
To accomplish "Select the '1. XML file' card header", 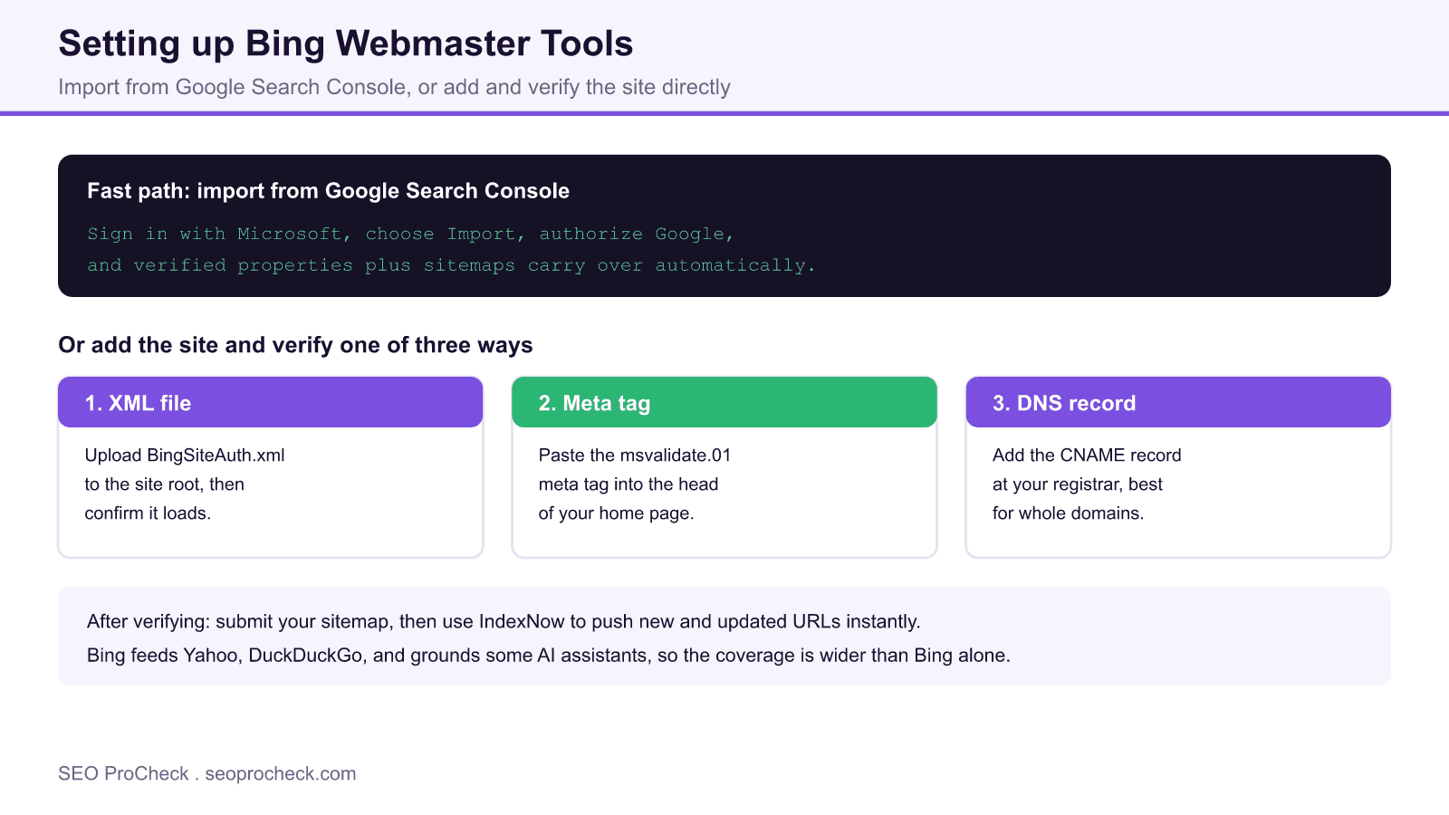I will pos(271,402).
